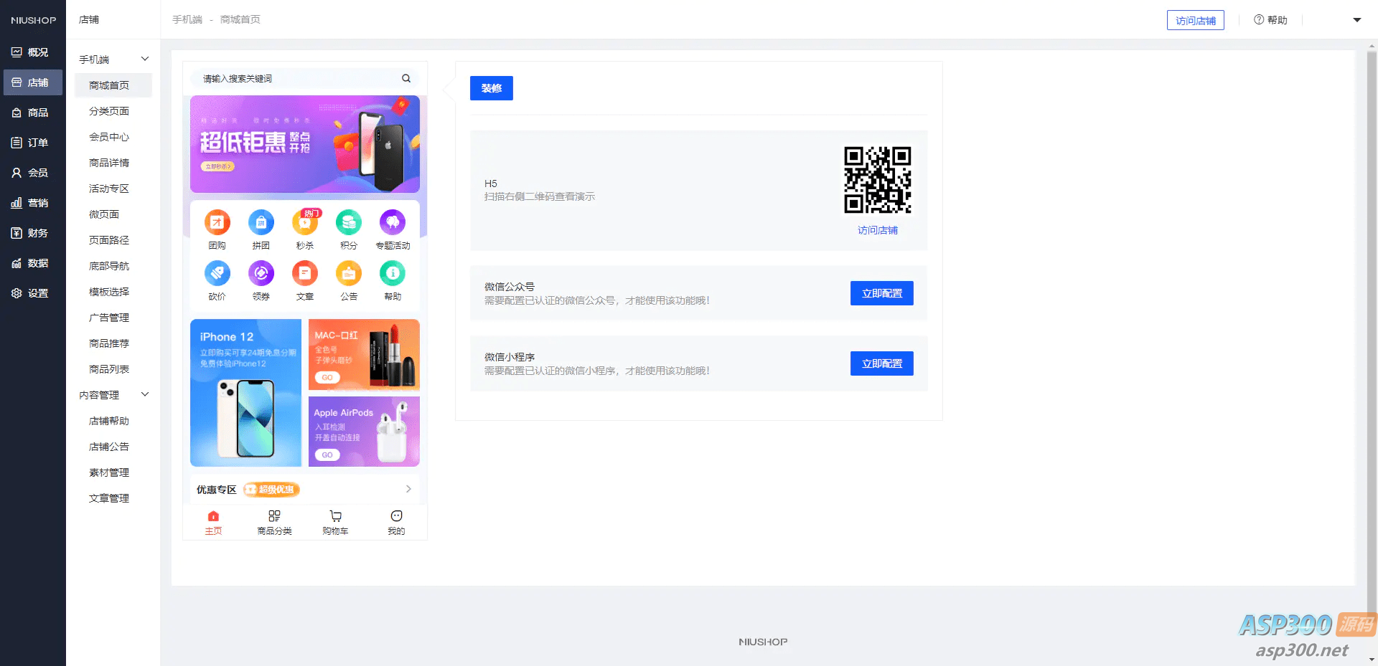Collapse the 内容管理 menu group

coord(145,394)
